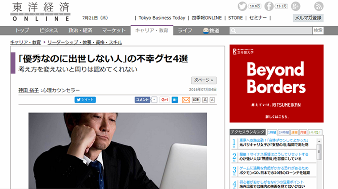Open the Twitter icon in header
This screenshot has height=189, width=338.
pos(242,6)
